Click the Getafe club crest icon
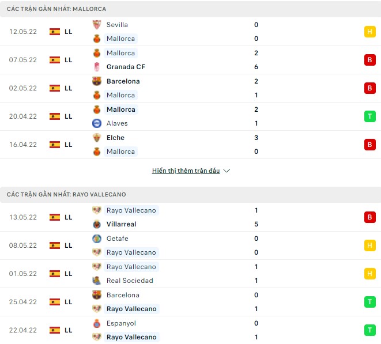Viewport: 381px width, 344px height. (97, 239)
